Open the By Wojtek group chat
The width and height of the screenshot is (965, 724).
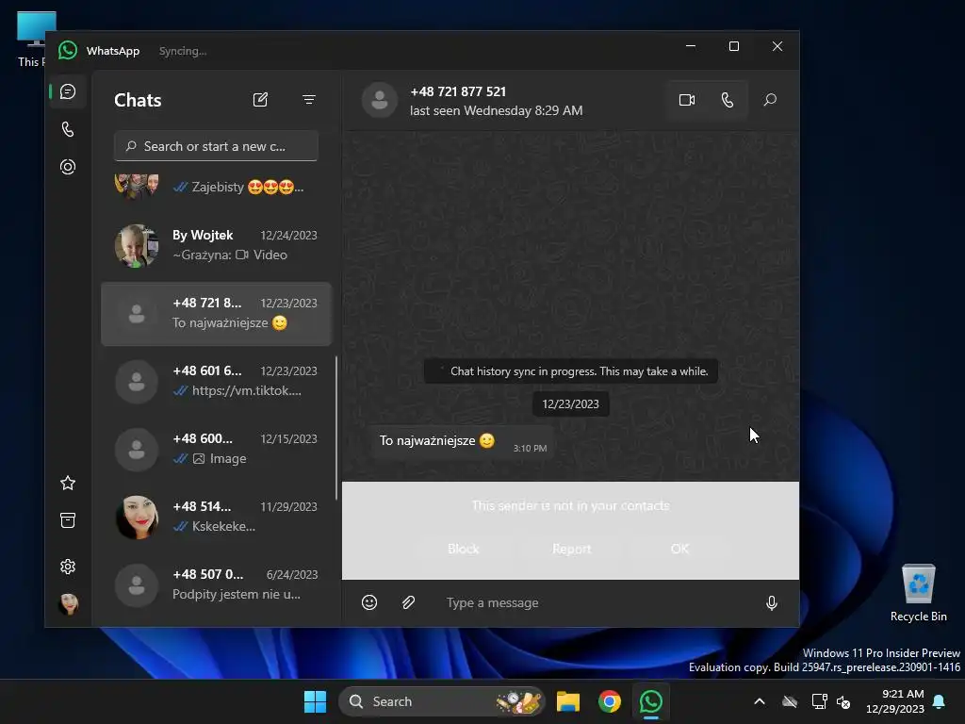click(216, 246)
